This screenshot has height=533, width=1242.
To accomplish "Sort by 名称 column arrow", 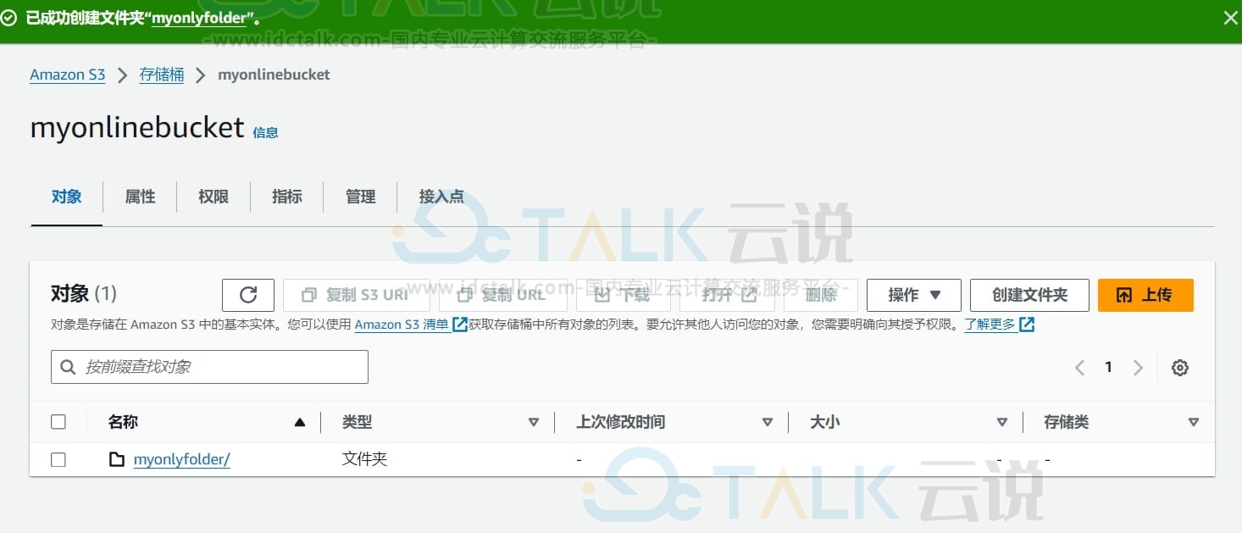I will coord(299,422).
